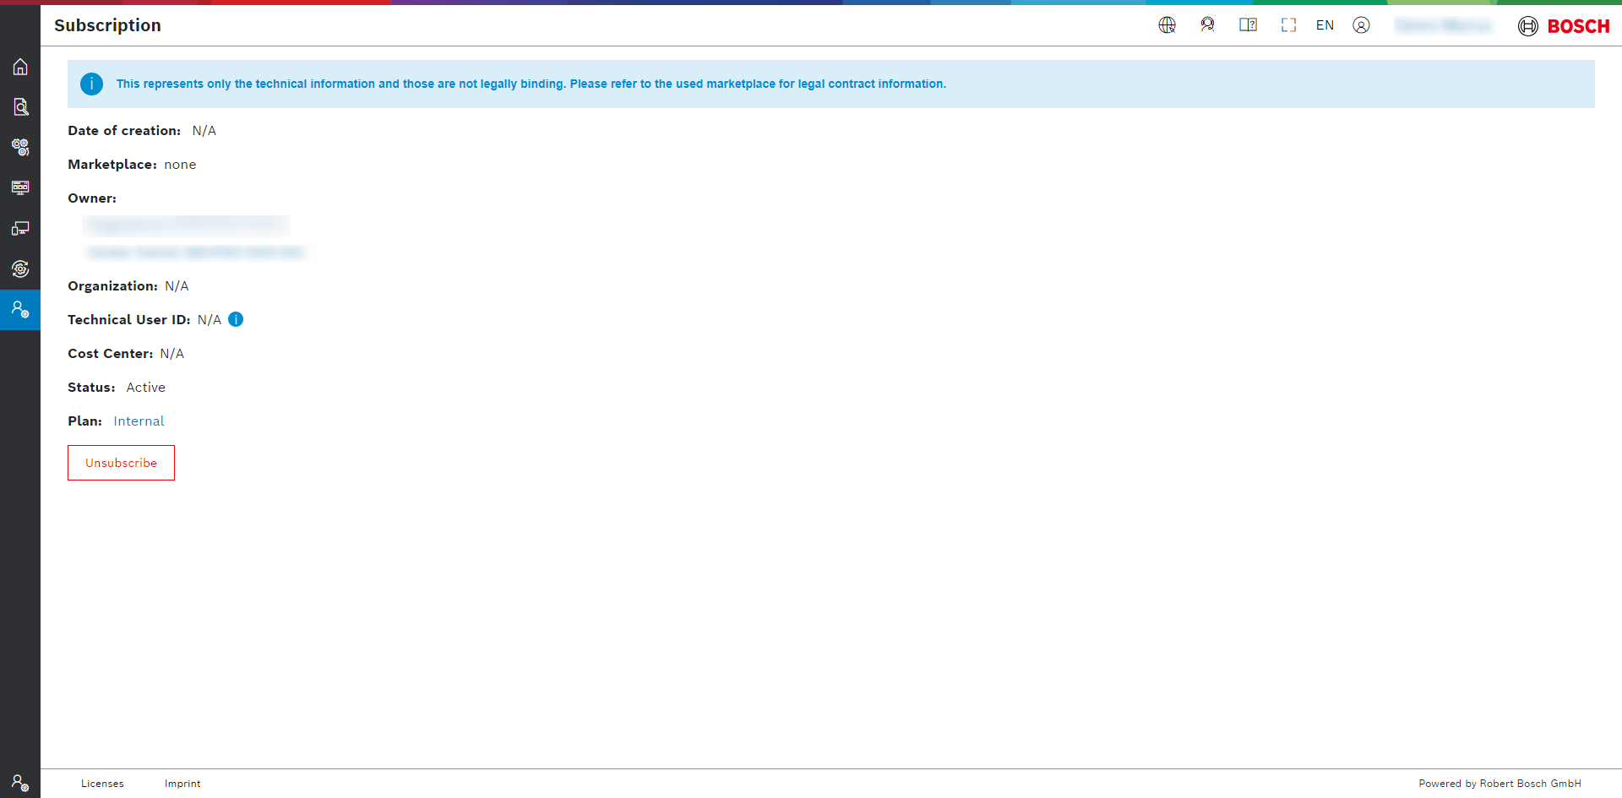Viewport: 1622px width, 798px height.
Task: Open the Imprint footer link
Action: [x=182, y=784]
